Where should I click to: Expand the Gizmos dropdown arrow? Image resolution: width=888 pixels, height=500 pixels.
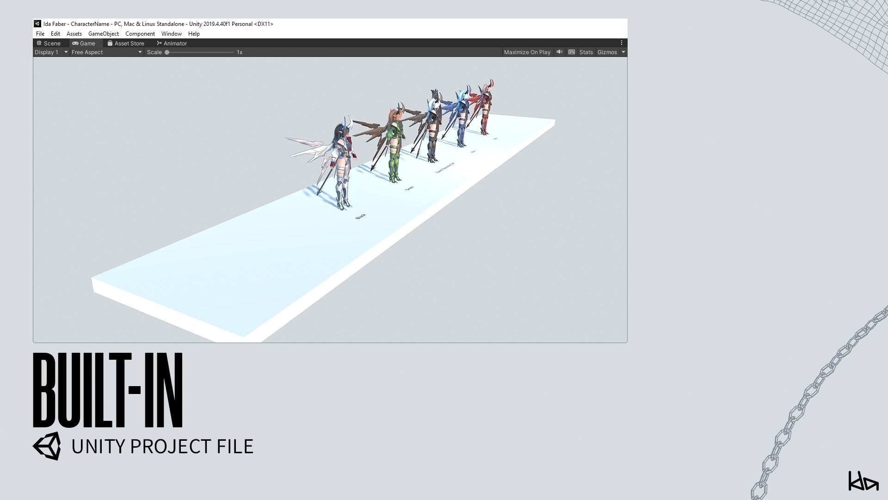point(623,52)
